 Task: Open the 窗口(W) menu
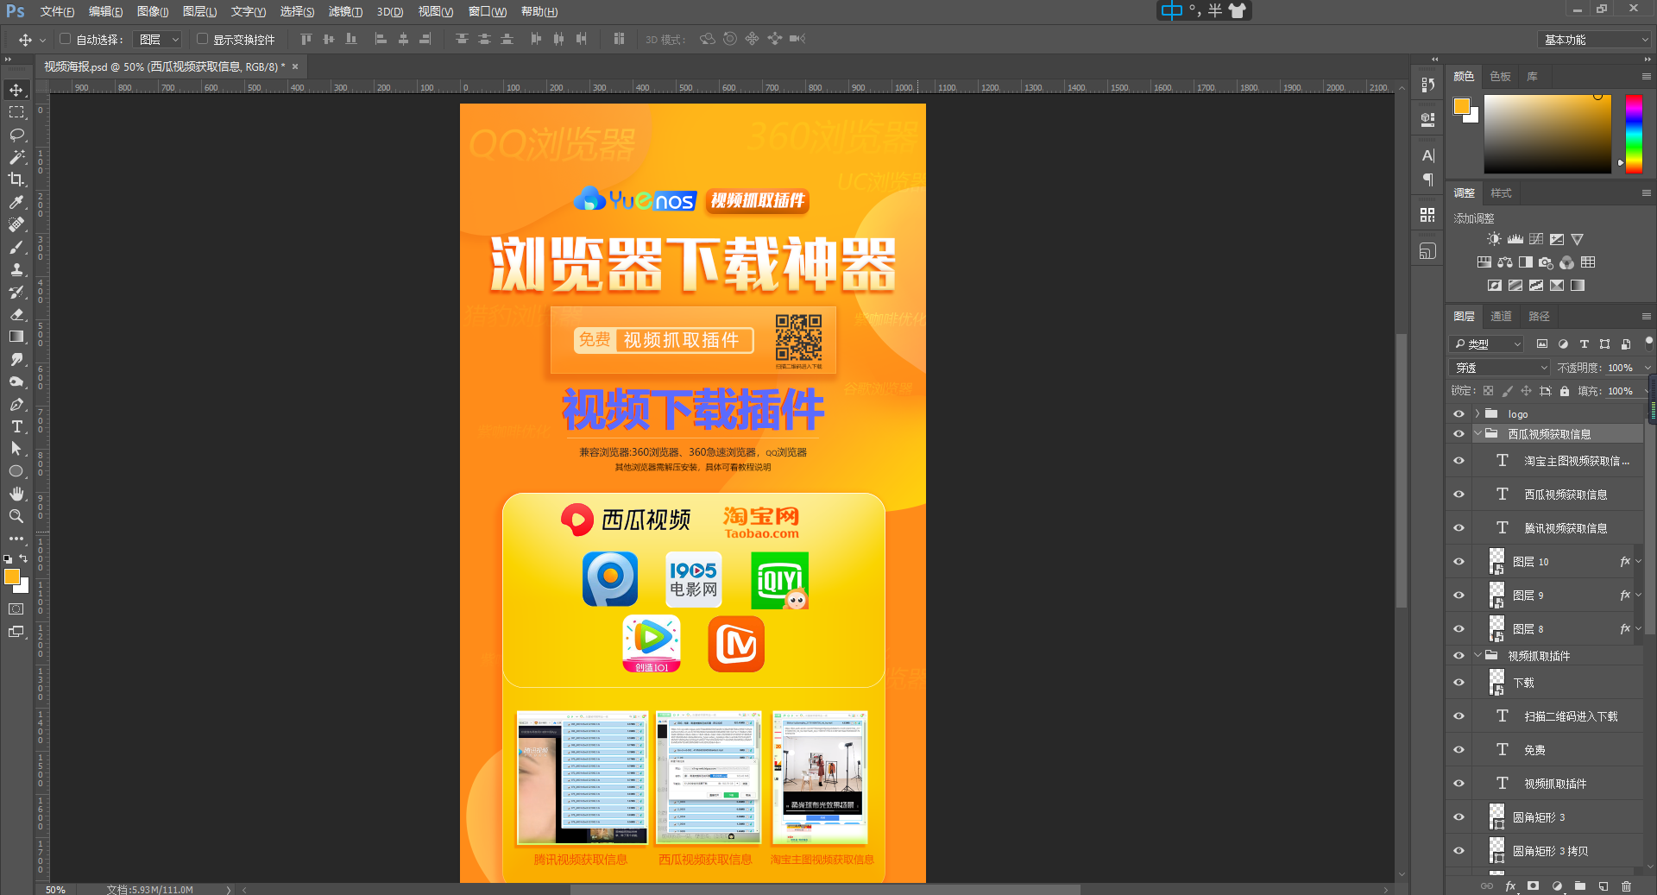[487, 12]
